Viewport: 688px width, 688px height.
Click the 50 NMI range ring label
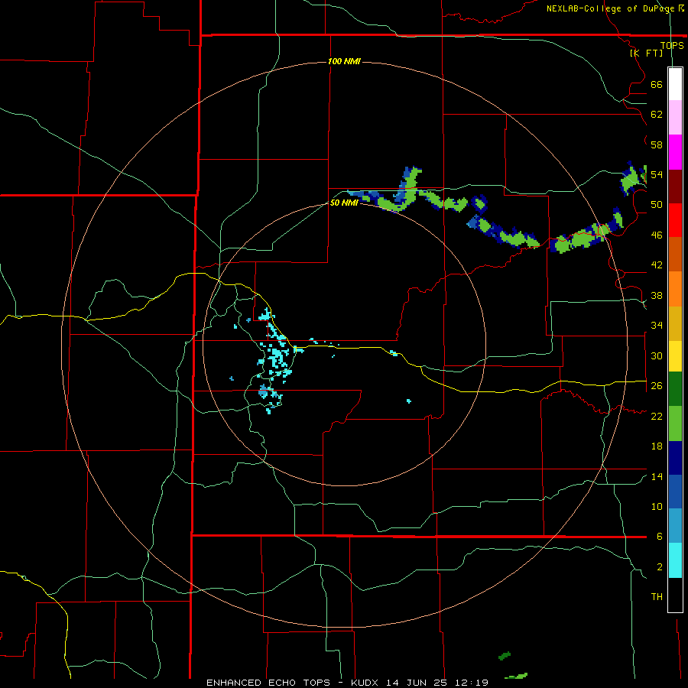tap(344, 203)
